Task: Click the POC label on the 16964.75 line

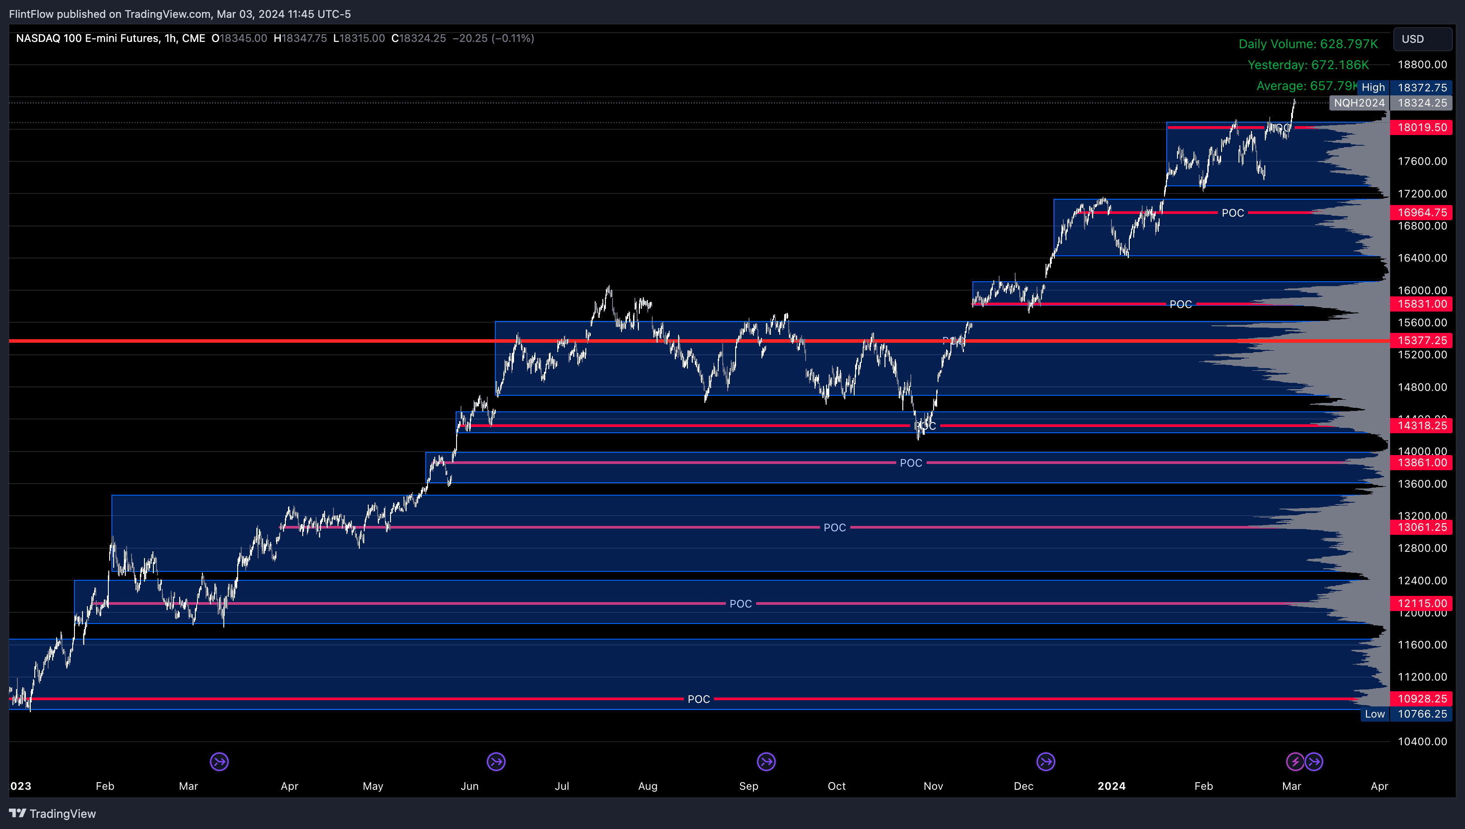Action: (1233, 213)
